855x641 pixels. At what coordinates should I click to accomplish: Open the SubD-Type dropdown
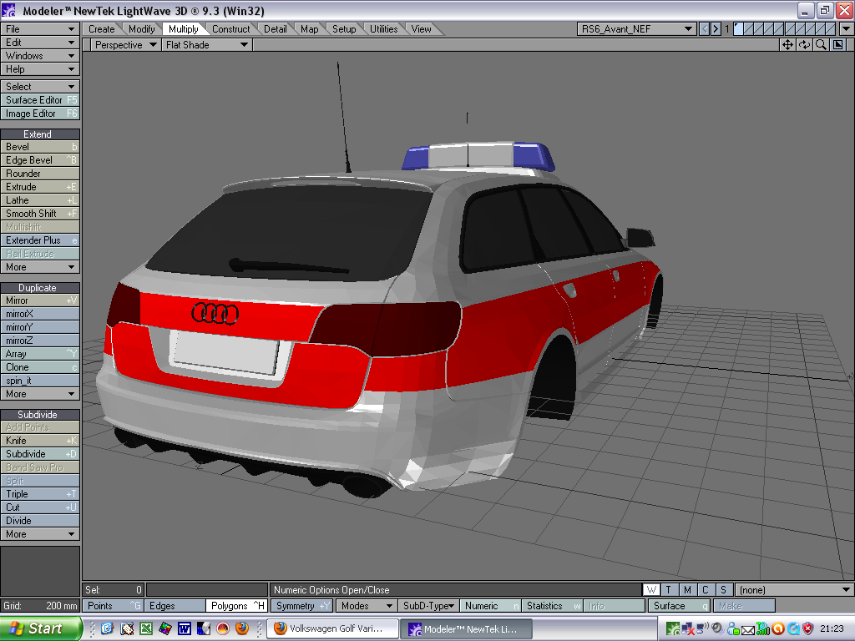tap(428, 606)
